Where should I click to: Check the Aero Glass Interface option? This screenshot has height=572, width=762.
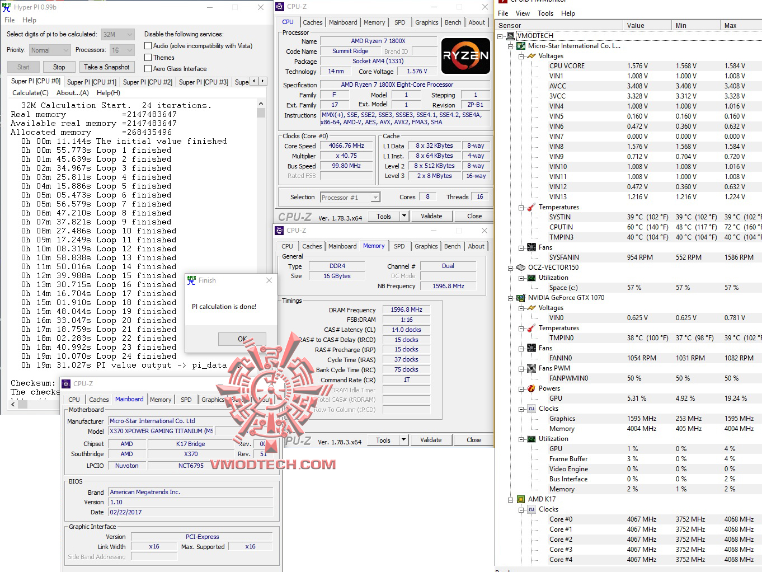pyautogui.click(x=149, y=68)
